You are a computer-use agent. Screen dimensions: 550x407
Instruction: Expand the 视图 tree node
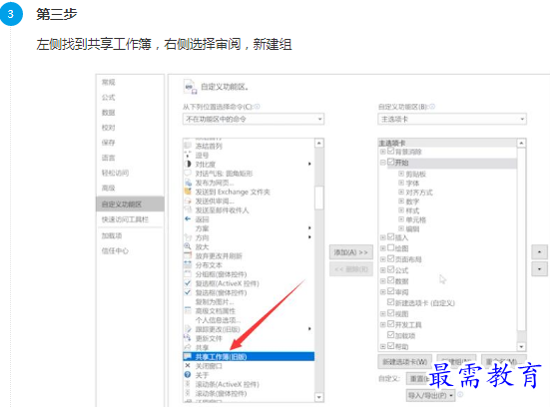coord(383,313)
